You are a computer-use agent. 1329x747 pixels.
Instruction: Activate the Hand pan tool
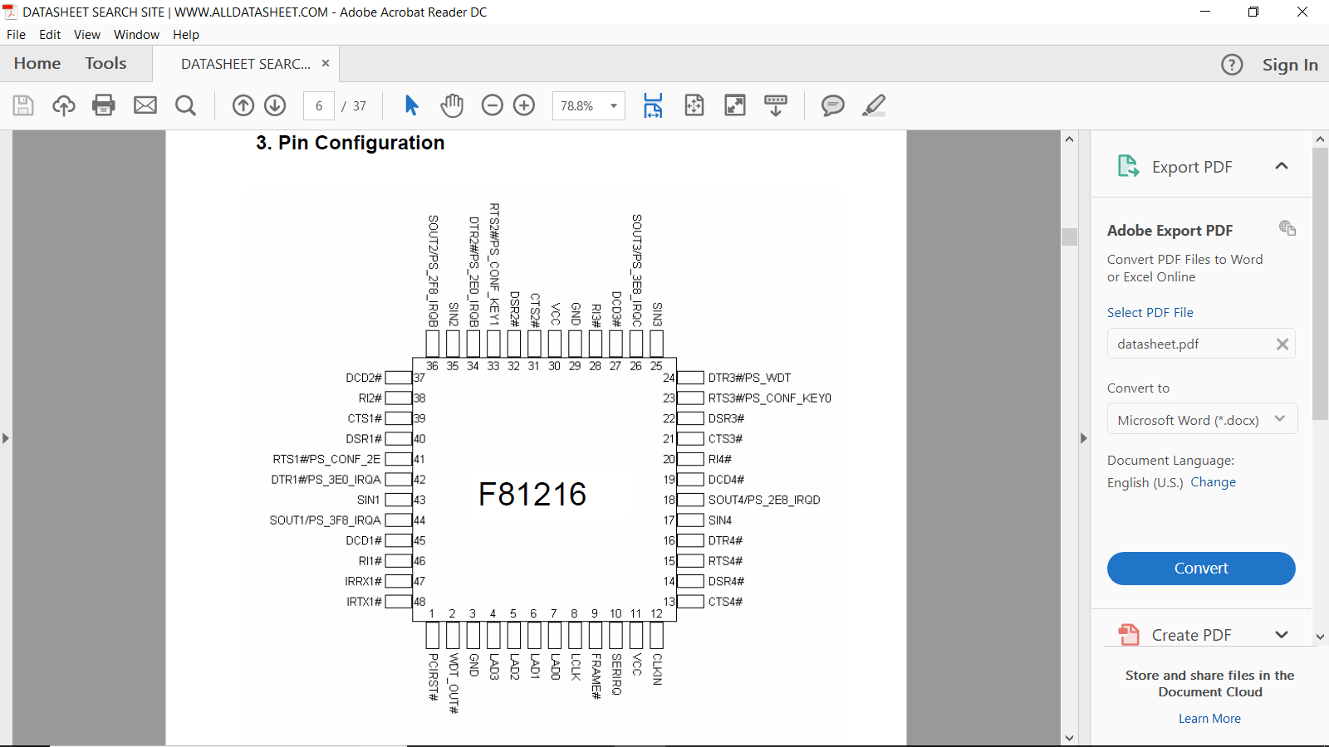pyautogui.click(x=452, y=105)
